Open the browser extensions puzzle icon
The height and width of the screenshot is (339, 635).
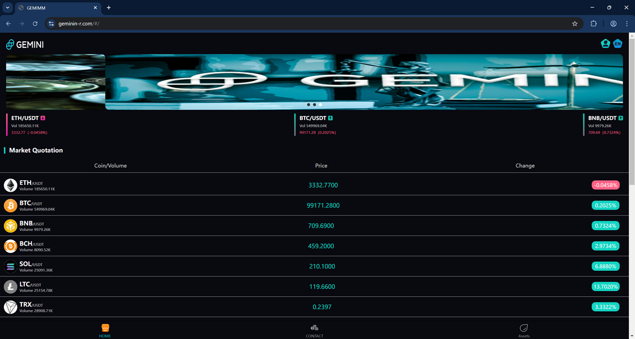[x=594, y=24]
